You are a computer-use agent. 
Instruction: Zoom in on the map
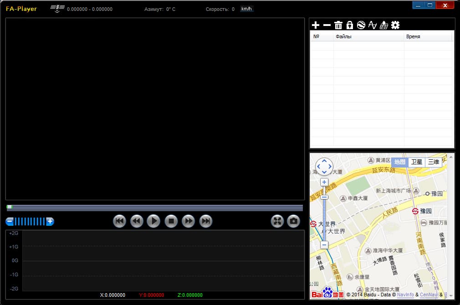coord(324,182)
